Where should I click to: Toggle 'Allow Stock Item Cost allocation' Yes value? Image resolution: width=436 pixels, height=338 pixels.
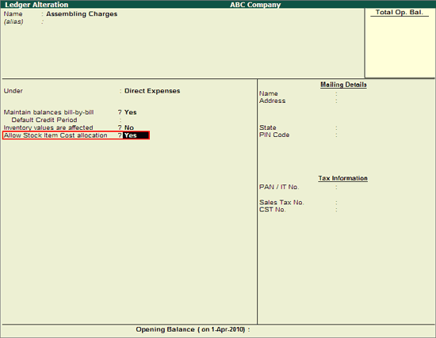tap(136, 135)
